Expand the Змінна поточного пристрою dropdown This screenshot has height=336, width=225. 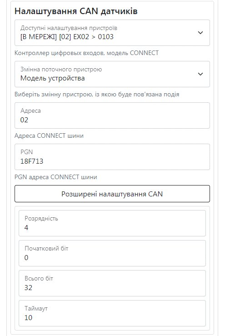112,74
